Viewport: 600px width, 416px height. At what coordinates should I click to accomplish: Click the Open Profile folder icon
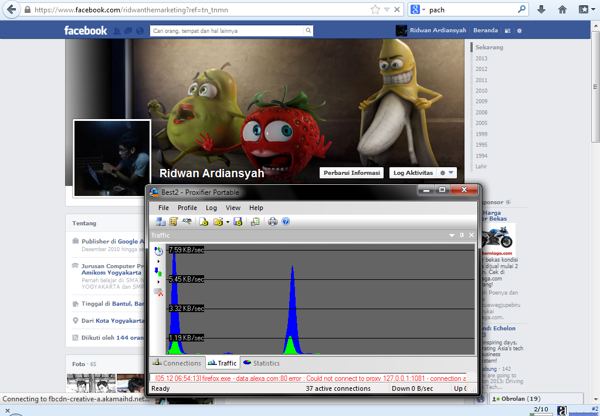click(218, 222)
